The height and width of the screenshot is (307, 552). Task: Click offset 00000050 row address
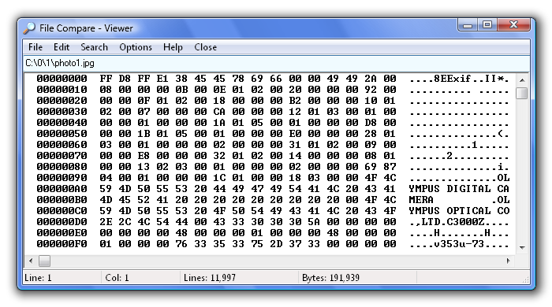click(x=62, y=134)
